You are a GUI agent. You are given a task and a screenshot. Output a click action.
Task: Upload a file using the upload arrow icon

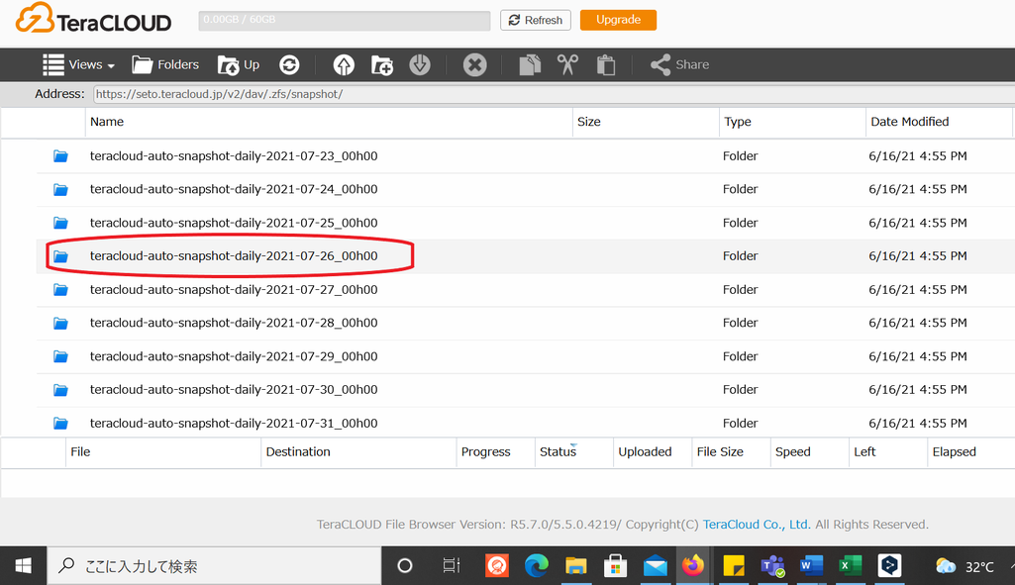click(x=343, y=64)
